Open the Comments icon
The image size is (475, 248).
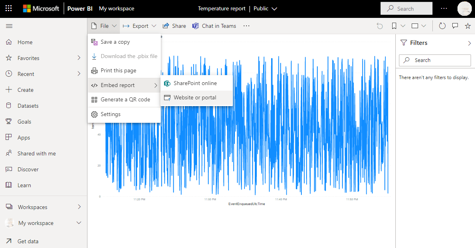(455, 25)
